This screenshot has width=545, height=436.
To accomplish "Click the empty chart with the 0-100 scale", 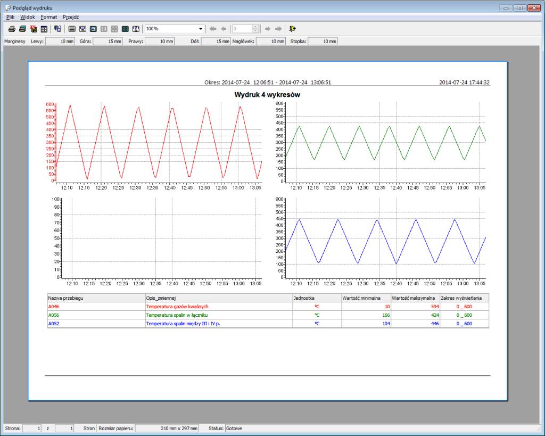I will pos(156,242).
